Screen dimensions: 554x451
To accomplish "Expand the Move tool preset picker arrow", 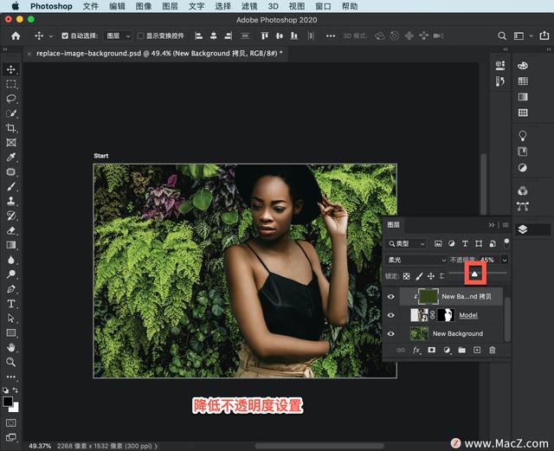I will [51, 36].
